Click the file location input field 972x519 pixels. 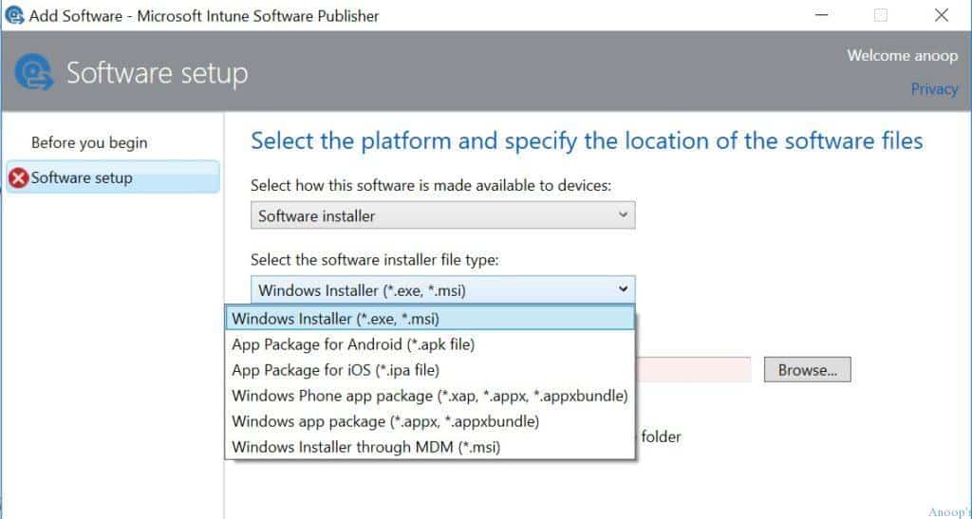pyautogui.click(x=693, y=370)
